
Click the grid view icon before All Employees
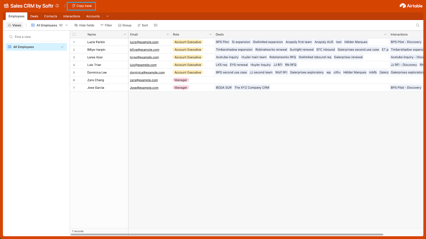(33, 25)
